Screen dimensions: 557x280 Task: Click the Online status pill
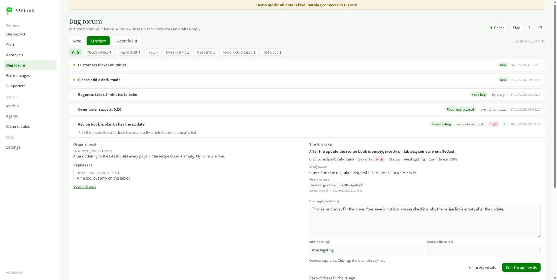497,27
